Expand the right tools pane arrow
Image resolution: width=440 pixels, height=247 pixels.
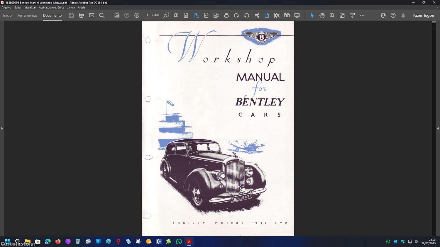(438, 128)
